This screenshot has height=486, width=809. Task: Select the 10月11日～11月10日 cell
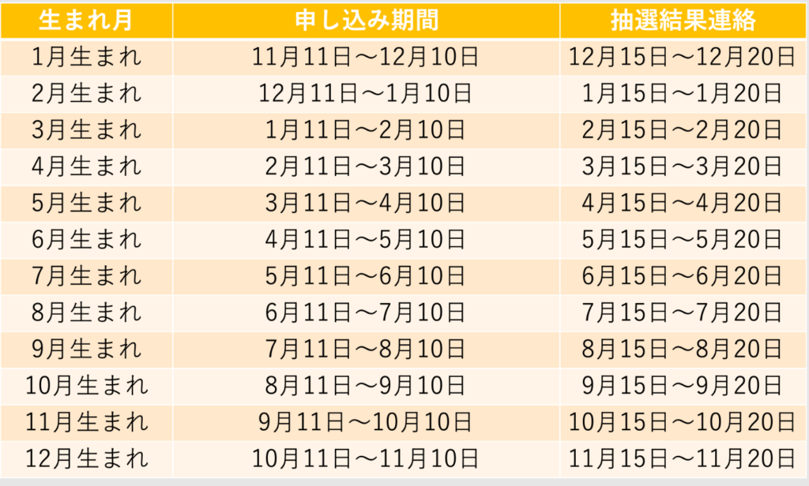367,459
